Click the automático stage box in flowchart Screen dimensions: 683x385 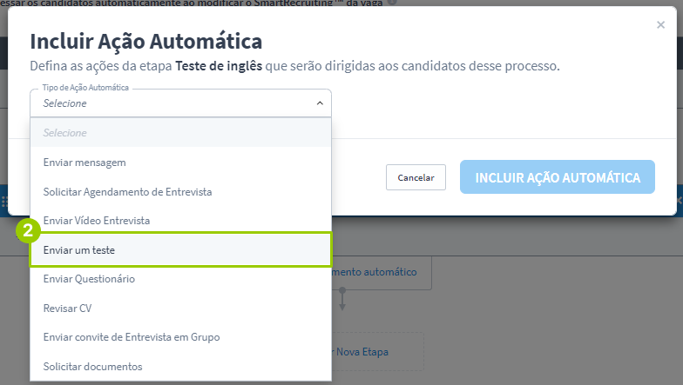pyautogui.click(x=382, y=272)
